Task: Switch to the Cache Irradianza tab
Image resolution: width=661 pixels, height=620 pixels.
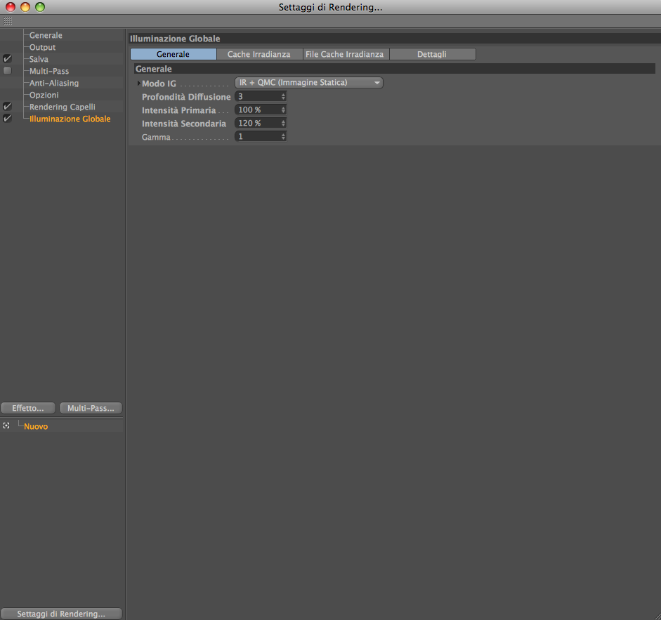Action: click(258, 54)
